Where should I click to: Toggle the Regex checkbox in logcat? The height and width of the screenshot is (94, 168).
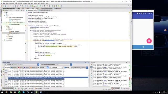[x=65, y=68]
